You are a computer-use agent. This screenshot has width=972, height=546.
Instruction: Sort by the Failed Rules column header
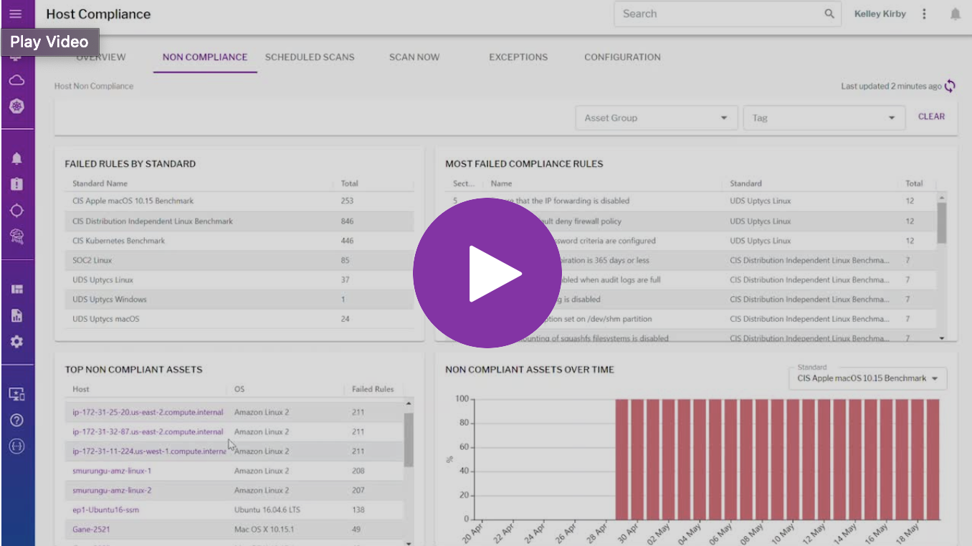point(373,389)
